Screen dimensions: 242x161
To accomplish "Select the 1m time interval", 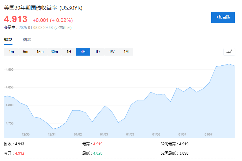I will [11, 52].
